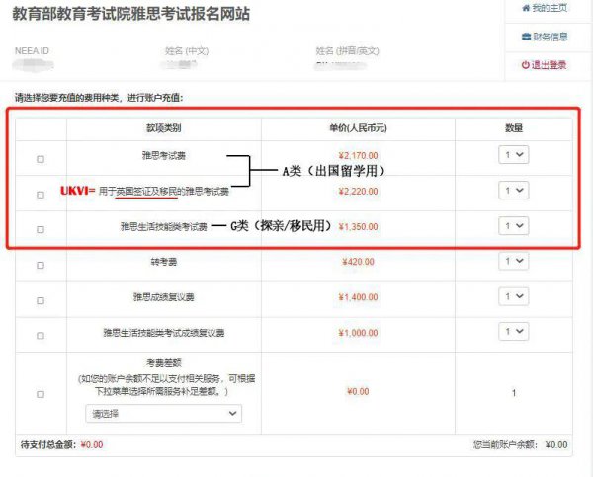Click the NEEA ID label
Image resolution: width=593 pixels, height=477 pixels.
(33, 51)
